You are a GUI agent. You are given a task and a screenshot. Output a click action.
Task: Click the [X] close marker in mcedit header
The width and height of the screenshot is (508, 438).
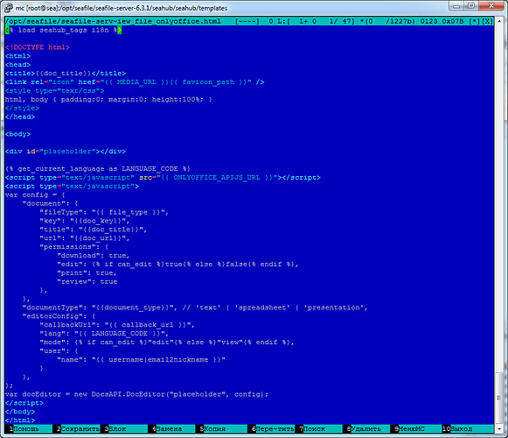pyautogui.click(x=487, y=21)
